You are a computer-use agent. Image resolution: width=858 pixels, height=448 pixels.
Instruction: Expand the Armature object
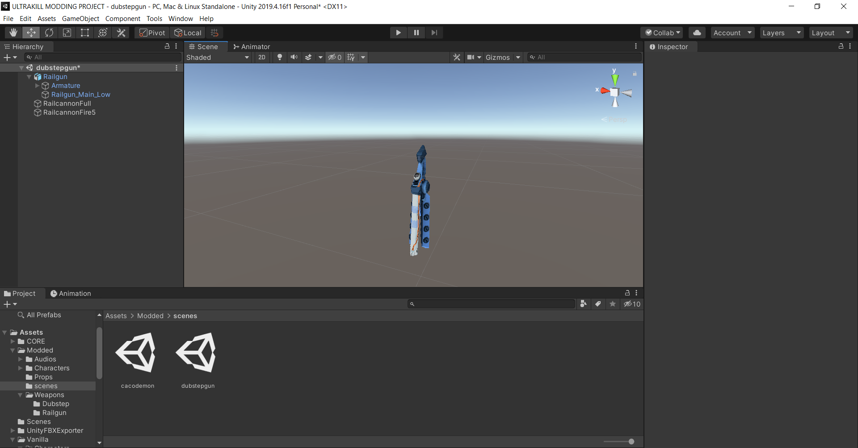[37, 86]
